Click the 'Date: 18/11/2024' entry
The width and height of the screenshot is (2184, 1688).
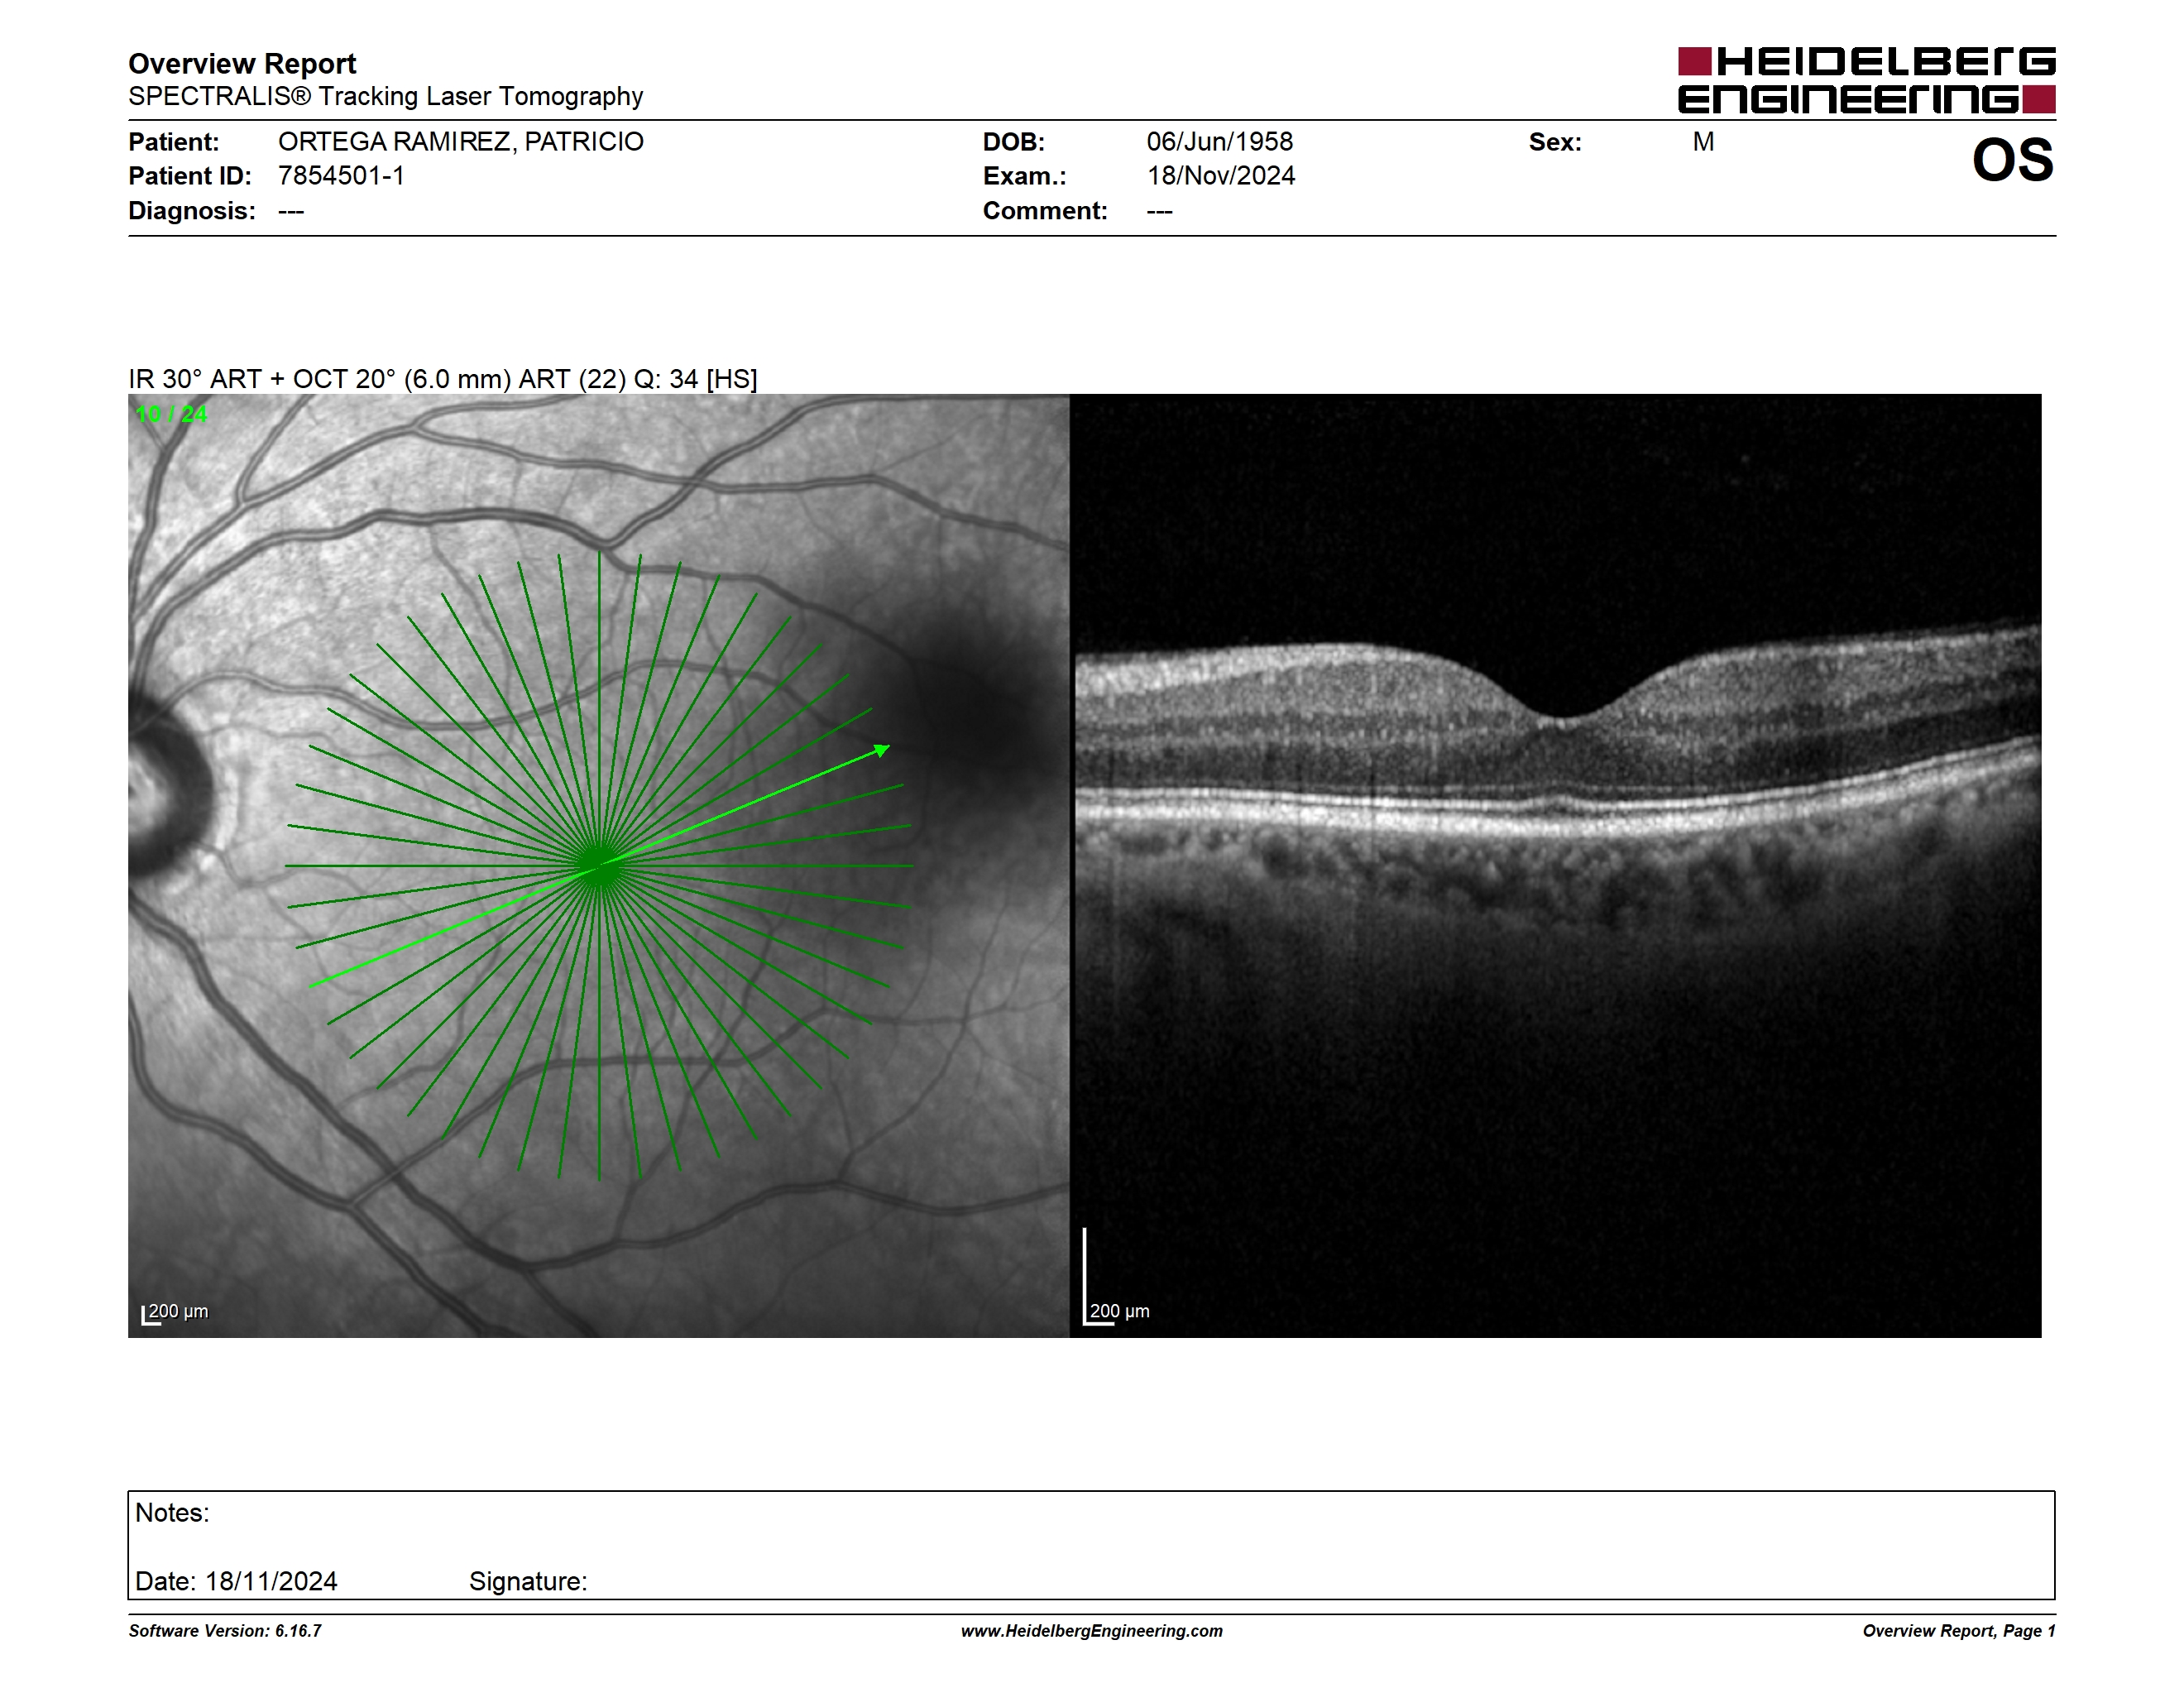click(x=236, y=1581)
